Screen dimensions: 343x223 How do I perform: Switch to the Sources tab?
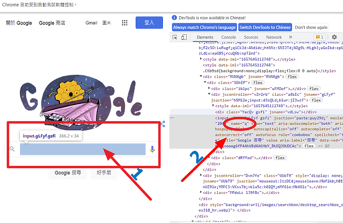[251, 37]
